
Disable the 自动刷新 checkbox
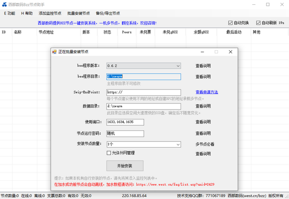pos(259,23)
